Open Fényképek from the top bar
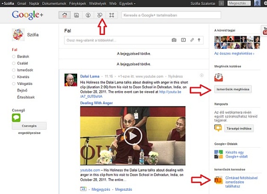 coord(78,3)
